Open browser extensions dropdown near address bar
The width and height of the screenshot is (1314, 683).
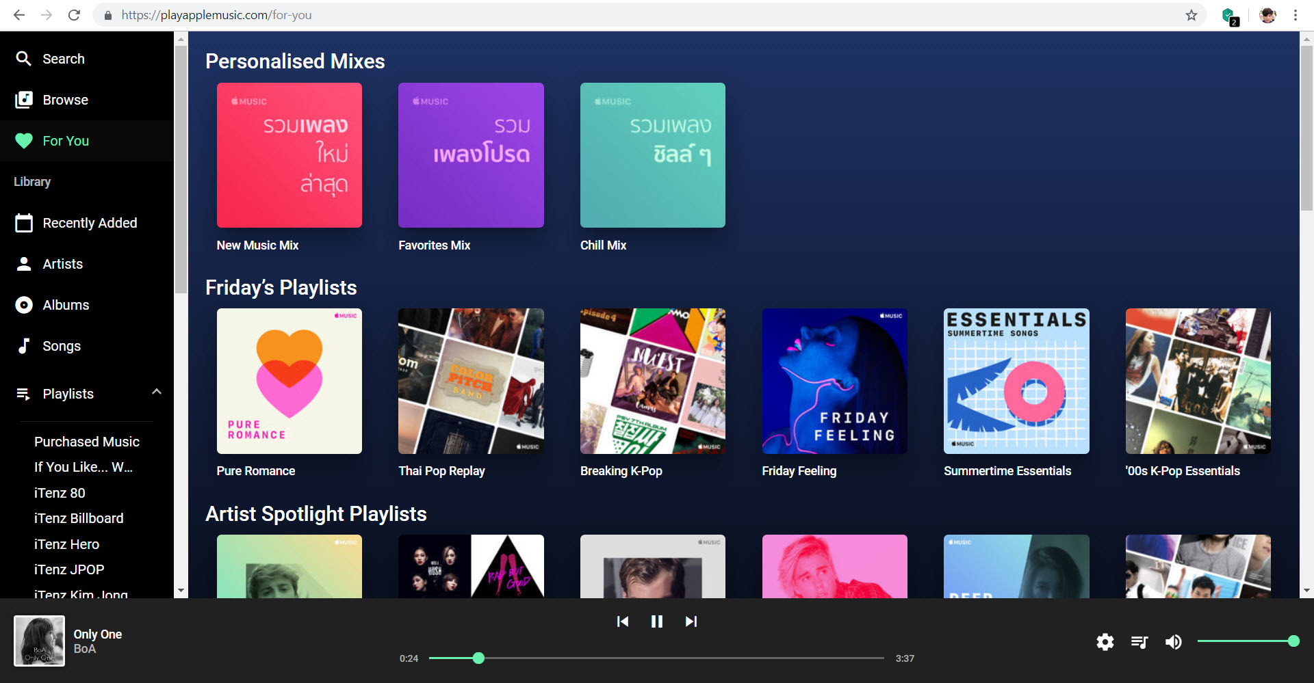point(1229,15)
